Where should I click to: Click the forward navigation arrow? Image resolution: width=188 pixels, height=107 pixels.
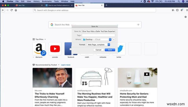tap(7, 10)
